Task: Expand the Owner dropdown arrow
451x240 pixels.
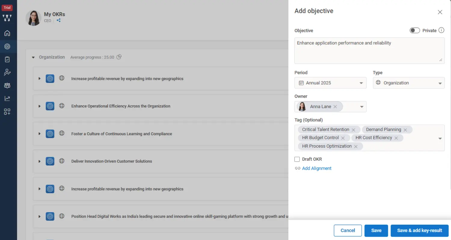Action: (362, 107)
